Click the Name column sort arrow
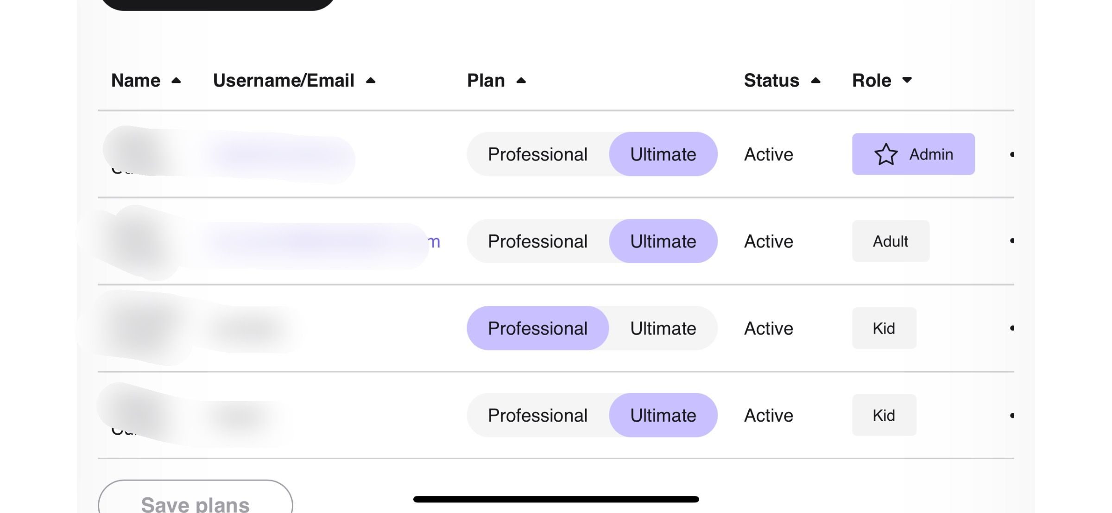Viewport: 1112px width, 513px height. (x=176, y=81)
